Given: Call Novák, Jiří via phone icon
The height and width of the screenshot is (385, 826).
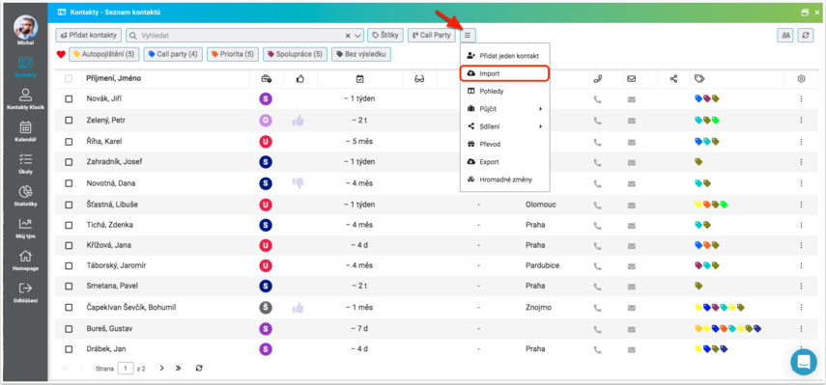Looking at the screenshot, I should coord(597,98).
